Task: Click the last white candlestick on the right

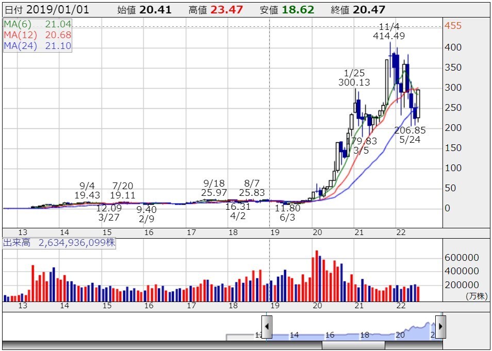Action: tap(417, 104)
